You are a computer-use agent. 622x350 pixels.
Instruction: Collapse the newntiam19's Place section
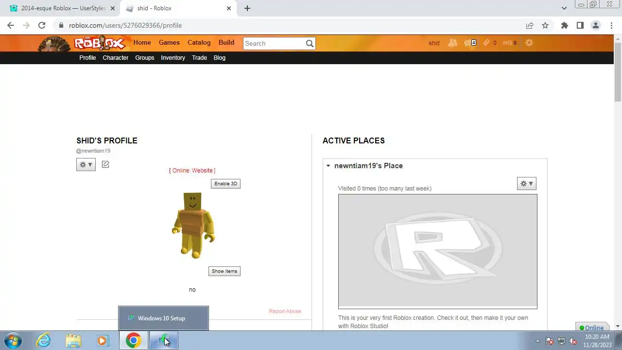point(328,166)
